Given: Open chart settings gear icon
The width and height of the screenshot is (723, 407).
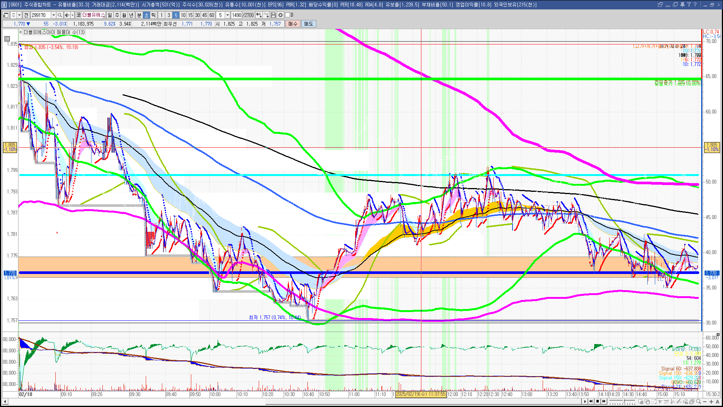Looking at the screenshot, I should pos(281,15).
